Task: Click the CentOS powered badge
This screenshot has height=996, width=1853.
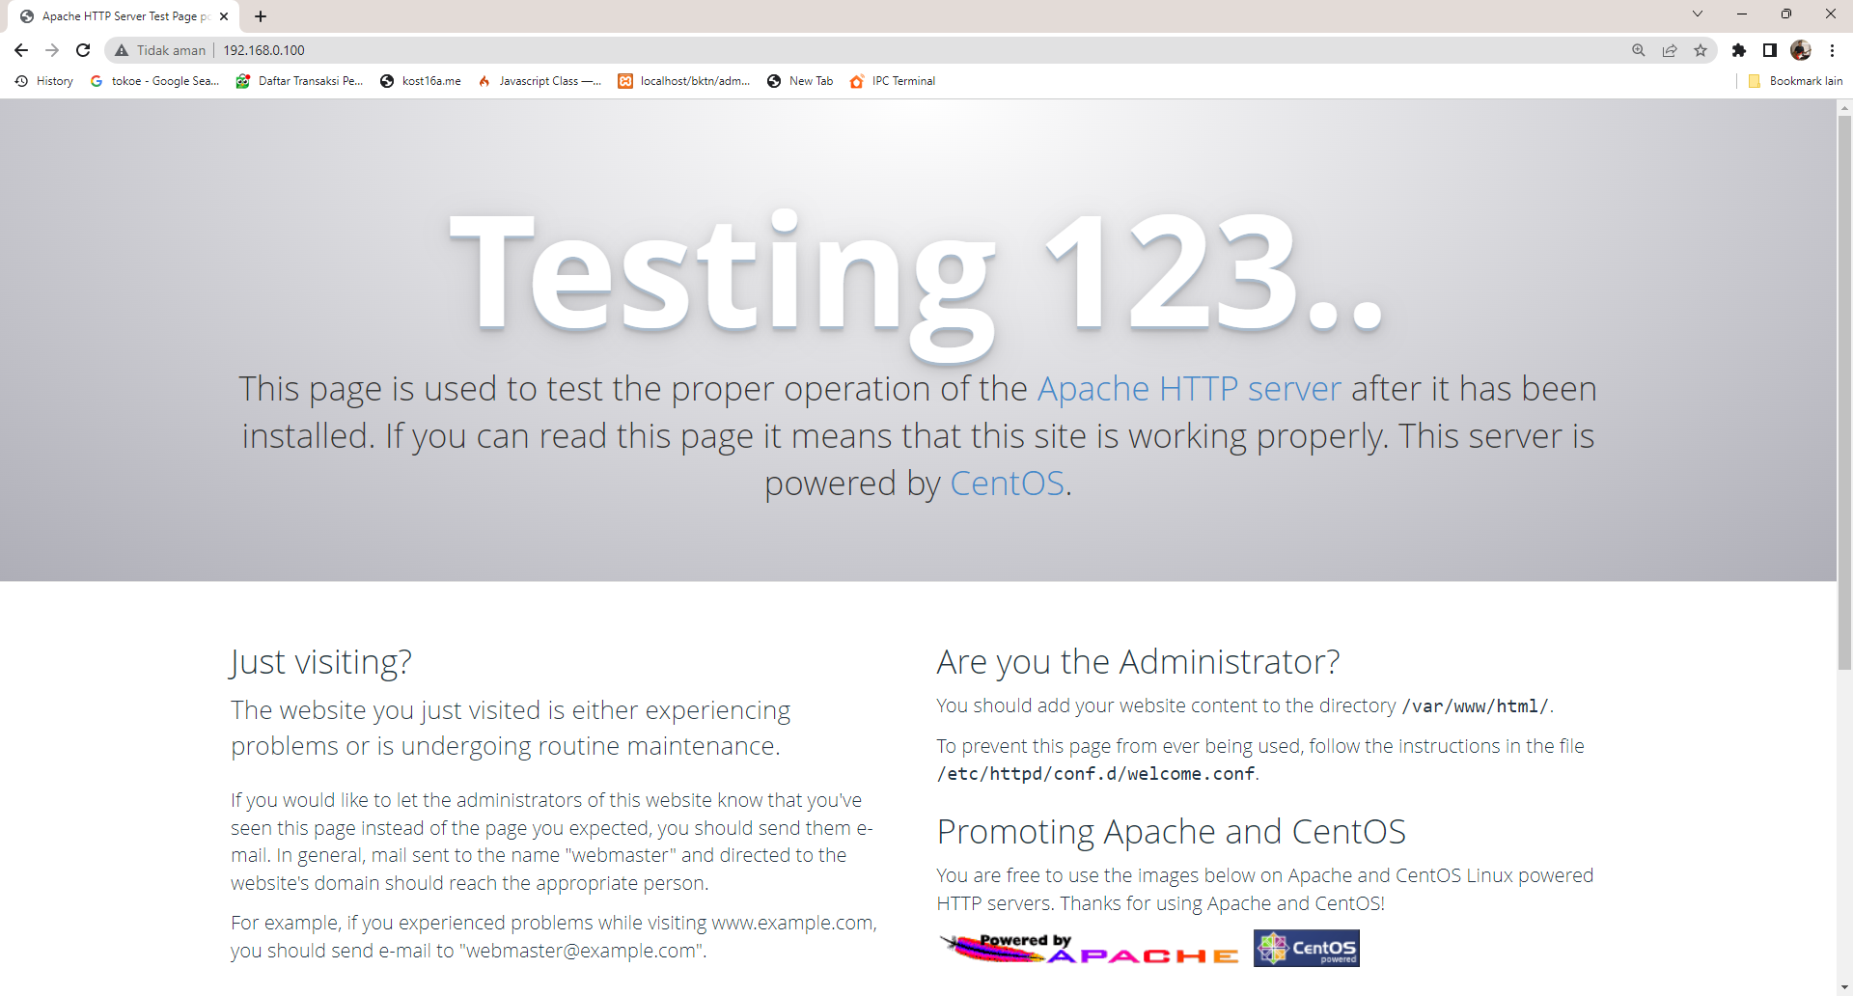Action: (1307, 949)
